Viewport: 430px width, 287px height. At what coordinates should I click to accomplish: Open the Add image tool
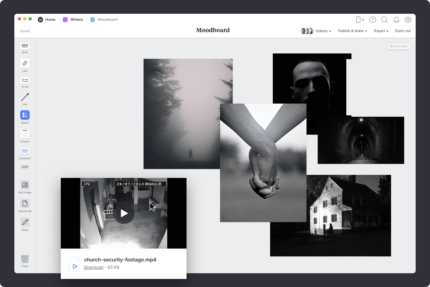click(25, 185)
